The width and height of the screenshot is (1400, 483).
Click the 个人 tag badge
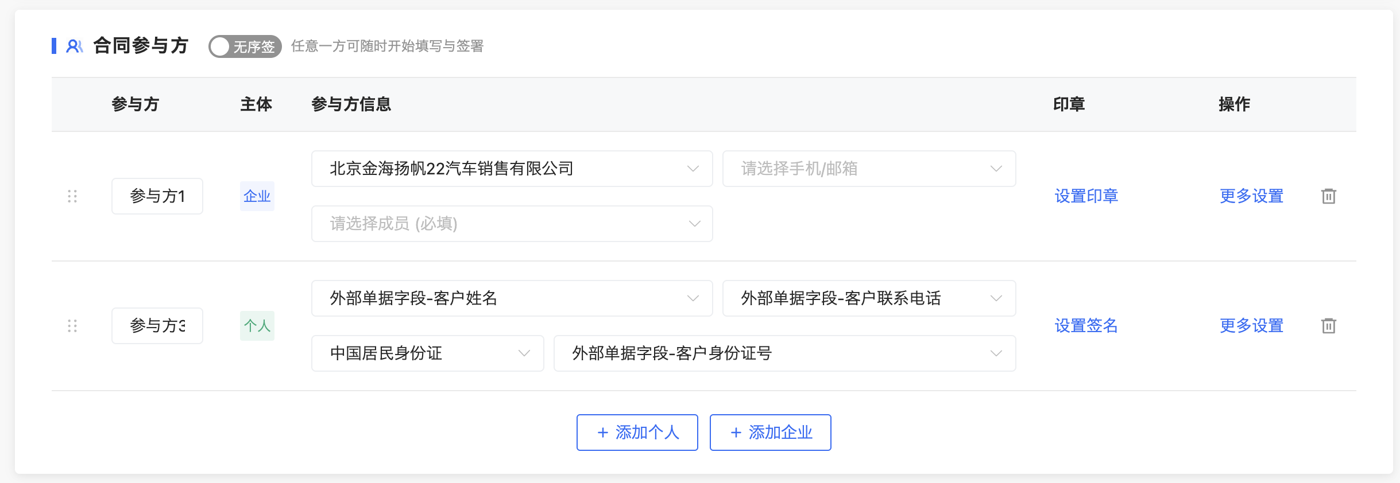tap(257, 326)
